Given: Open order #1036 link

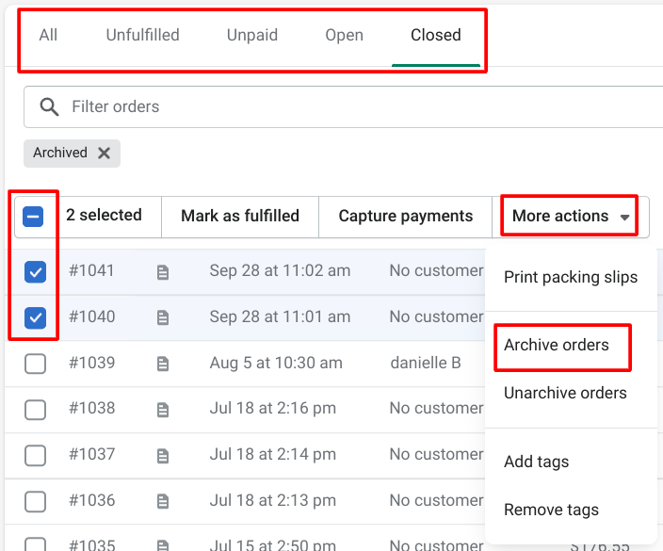Looking at the screenshot, I should [91, 501].
